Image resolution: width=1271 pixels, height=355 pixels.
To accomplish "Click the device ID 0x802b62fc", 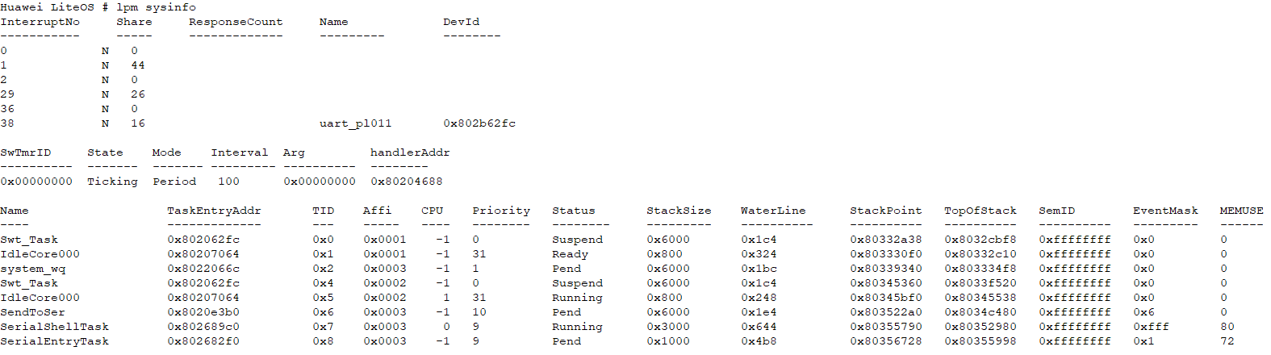I will pyautogui.click(x=479, y=123).
